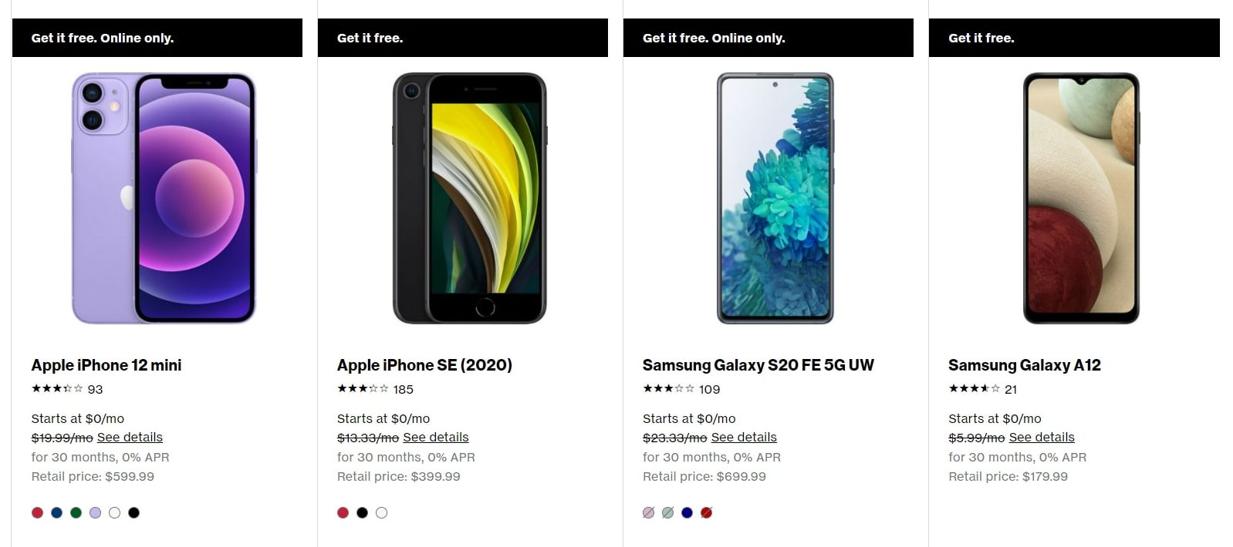Choose the green color option for iPhone 12 mini
1233x547 pixels.
coord(76,512)
